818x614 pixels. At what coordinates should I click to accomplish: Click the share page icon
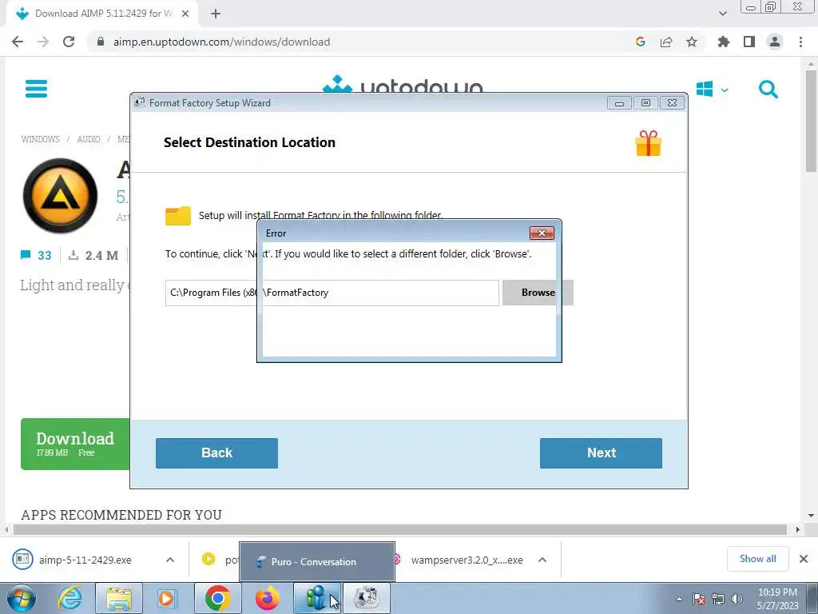[x=666, y=42]
